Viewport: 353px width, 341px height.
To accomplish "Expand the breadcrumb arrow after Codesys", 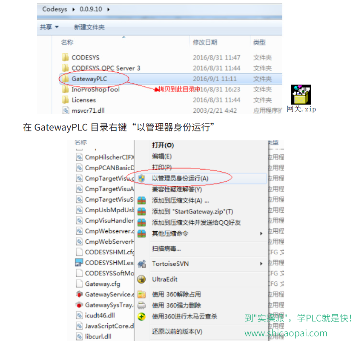I will 74,9.
